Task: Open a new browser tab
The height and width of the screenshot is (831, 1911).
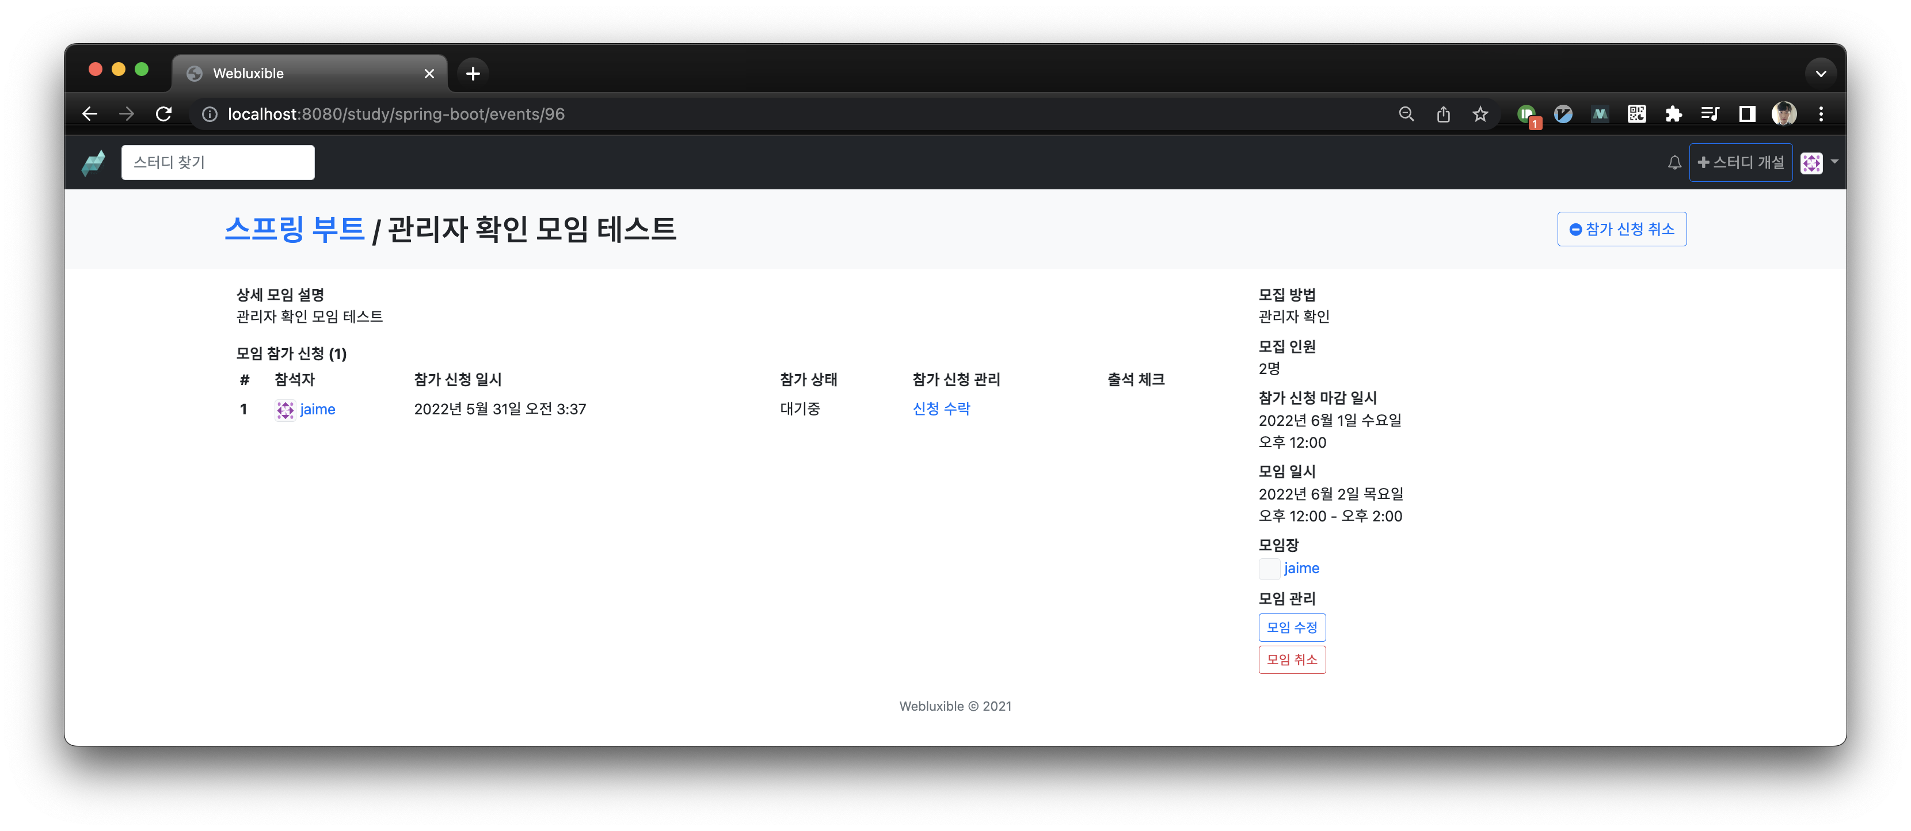Action: [x=473, y=74]
